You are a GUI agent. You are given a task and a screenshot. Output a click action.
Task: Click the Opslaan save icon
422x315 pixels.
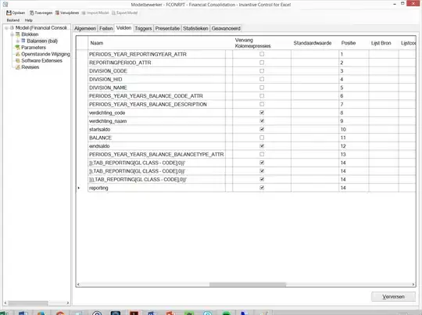[x=9, y=13]
